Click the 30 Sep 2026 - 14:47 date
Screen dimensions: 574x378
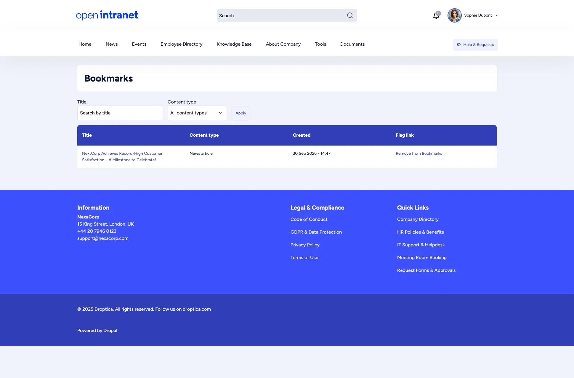pyautogui.click(x=312, y=153)
